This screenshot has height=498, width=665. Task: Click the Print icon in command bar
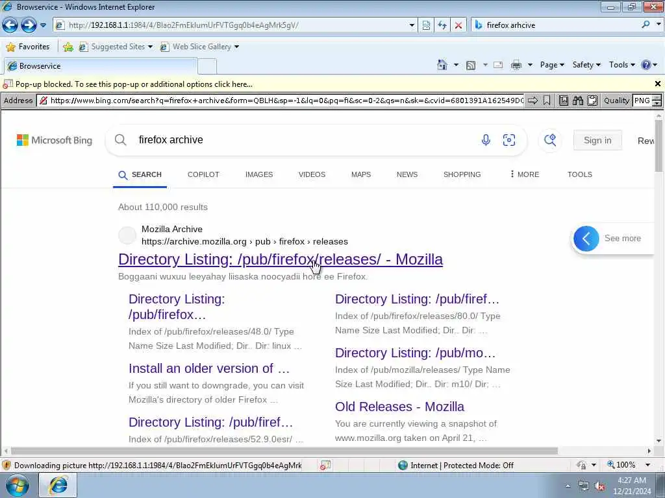click(516, 65)
